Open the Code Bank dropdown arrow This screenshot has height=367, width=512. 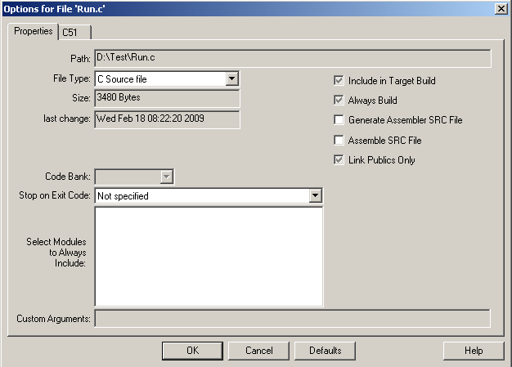click(x=167, y=177)
